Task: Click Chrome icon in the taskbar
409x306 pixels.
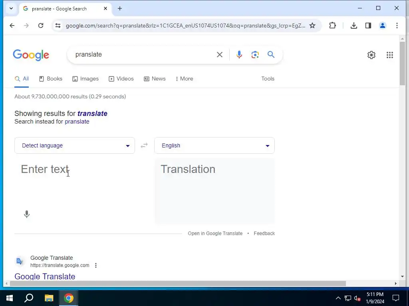Action: point(69,298)
